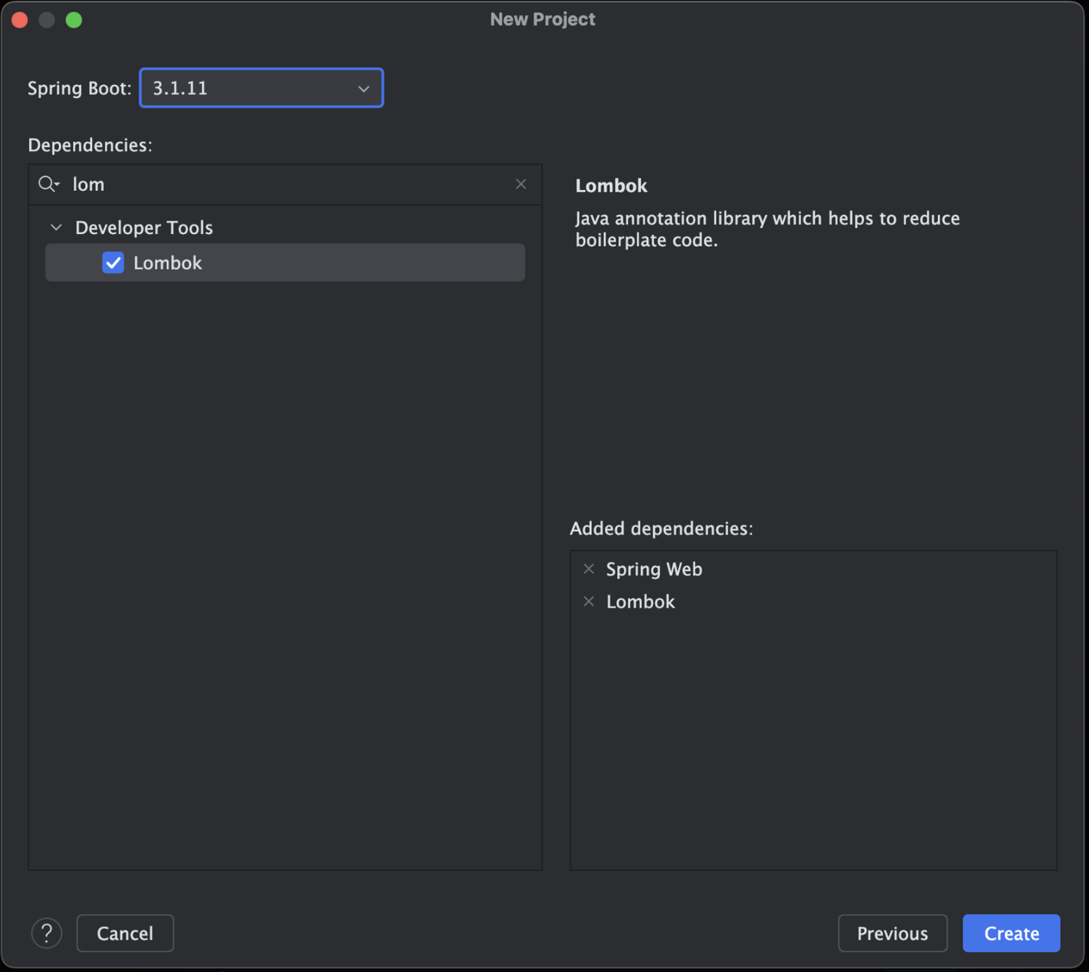
Task: Select the Lombok row label in dependency tree
Action: tap(168, 263)
